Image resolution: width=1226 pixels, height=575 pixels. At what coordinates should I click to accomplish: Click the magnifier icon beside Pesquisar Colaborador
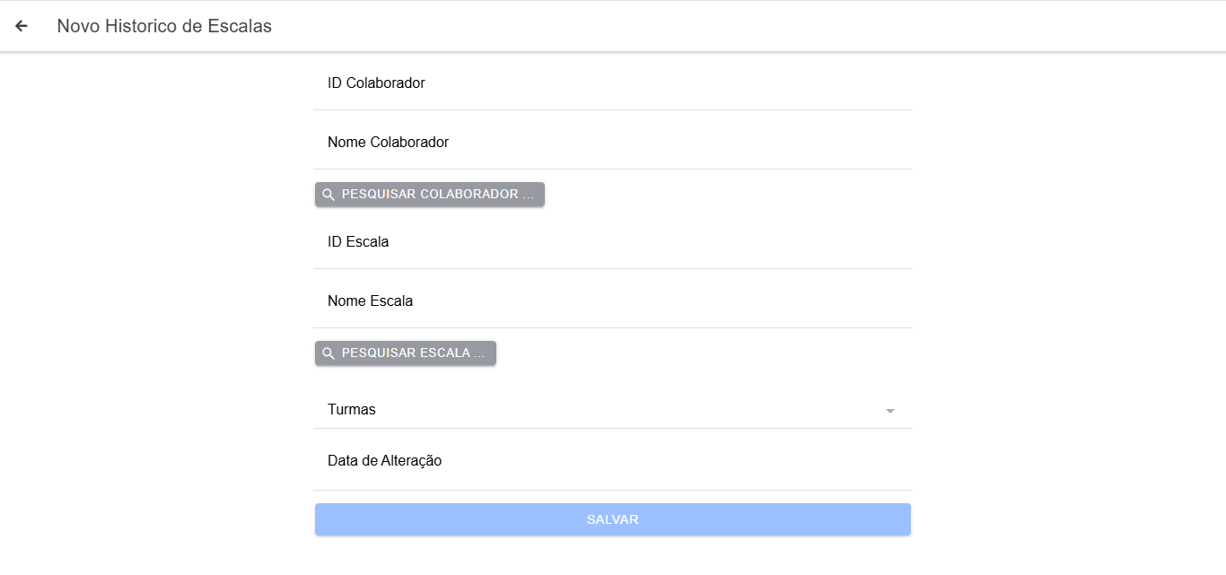pos(328,195)
